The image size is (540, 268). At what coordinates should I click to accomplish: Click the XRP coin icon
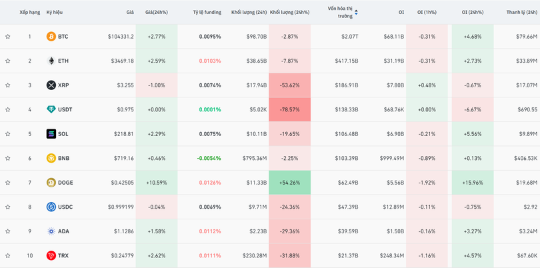point(51,85)
